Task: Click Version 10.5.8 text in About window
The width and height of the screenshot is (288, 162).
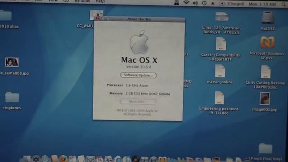Action: point(139,67)
